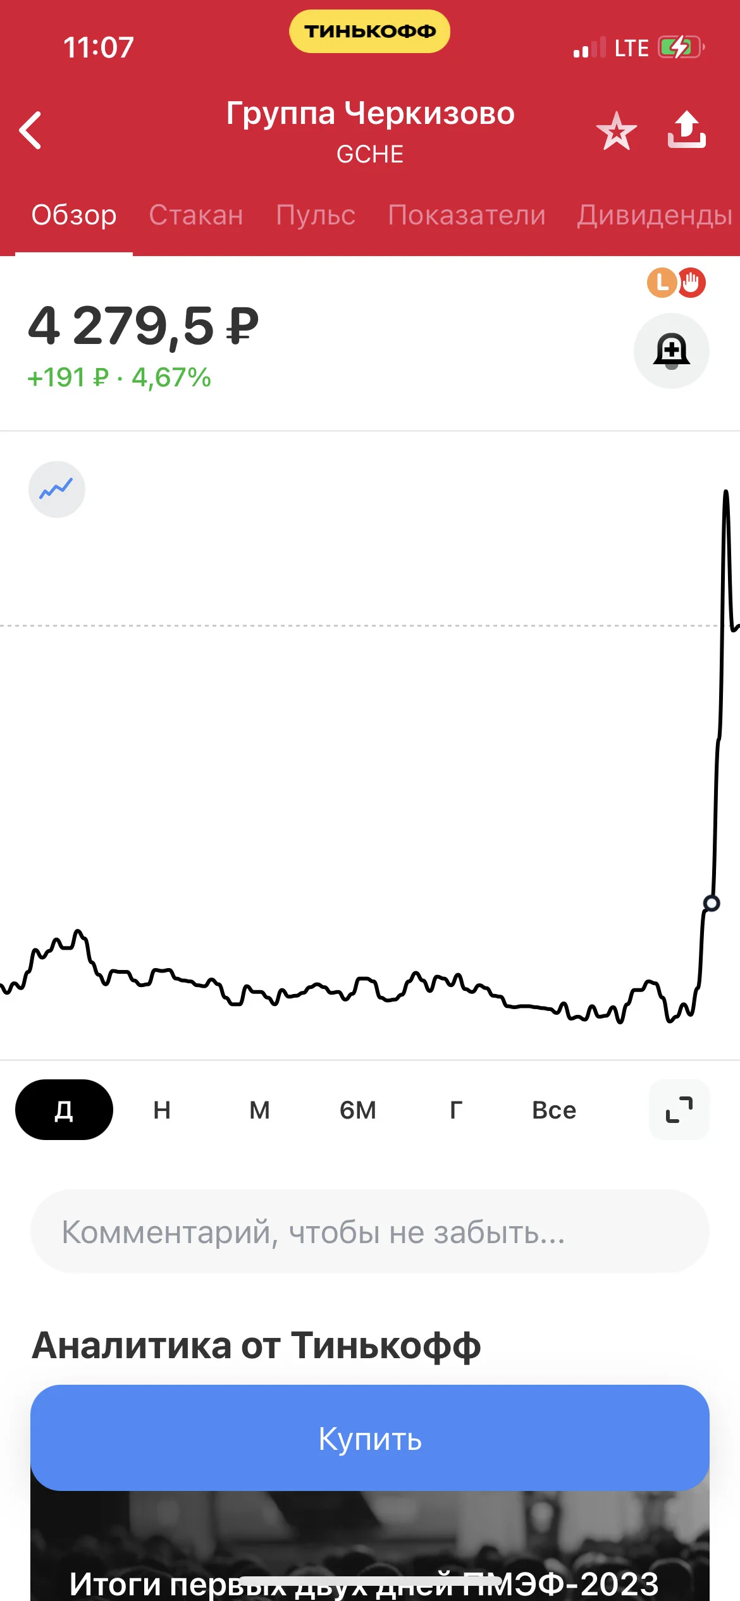Select the 6М chart period
740x1601 pixels.
click(x=358, y=1110)
